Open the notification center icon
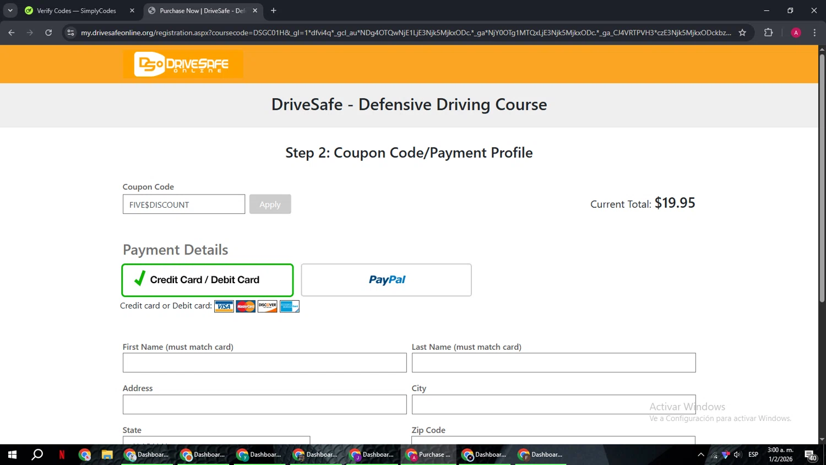Image resolution: width=826 pixels, height=465 pixels. click(811, 455)
